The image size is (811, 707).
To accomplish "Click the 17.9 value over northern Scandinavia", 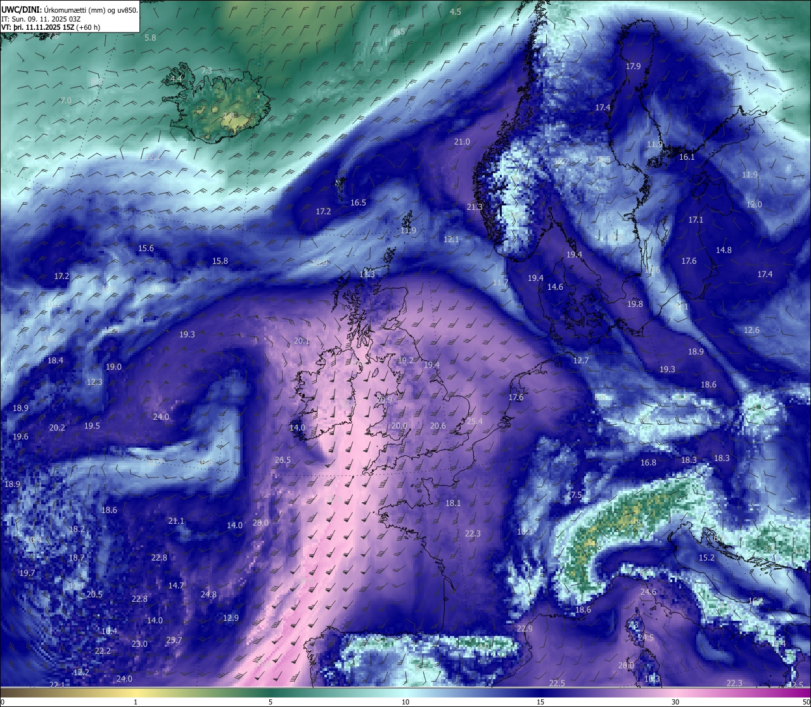I will tap(633, 67).
